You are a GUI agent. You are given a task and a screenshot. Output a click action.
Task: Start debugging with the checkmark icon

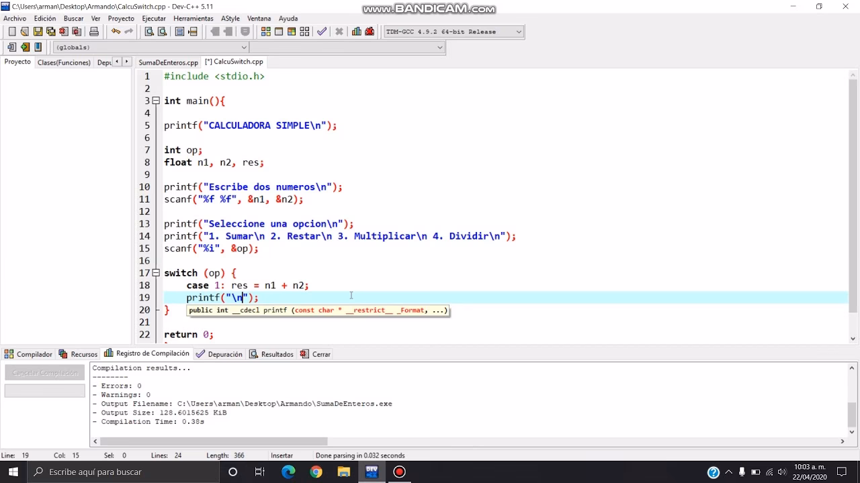coord(322,32)
